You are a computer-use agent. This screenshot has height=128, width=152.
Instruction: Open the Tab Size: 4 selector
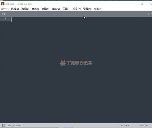tap(124, 126)
